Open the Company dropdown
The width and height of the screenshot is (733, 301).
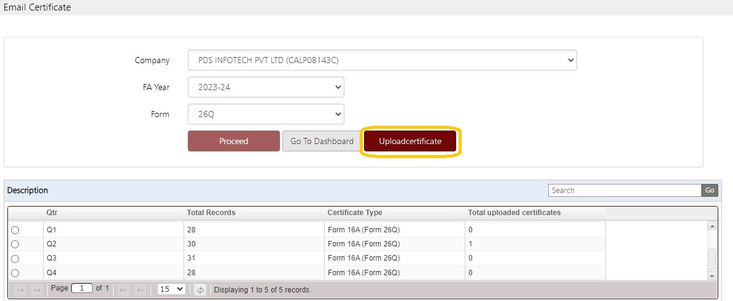coord(382,60)
